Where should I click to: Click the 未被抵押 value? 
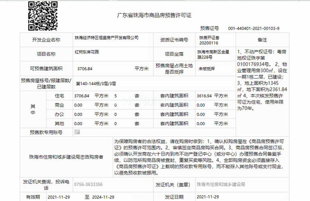pos(207,69)
